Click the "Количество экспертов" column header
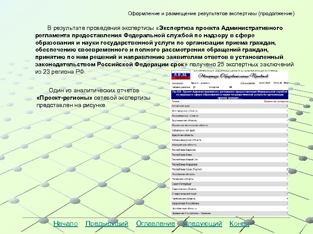 (276, 101)
